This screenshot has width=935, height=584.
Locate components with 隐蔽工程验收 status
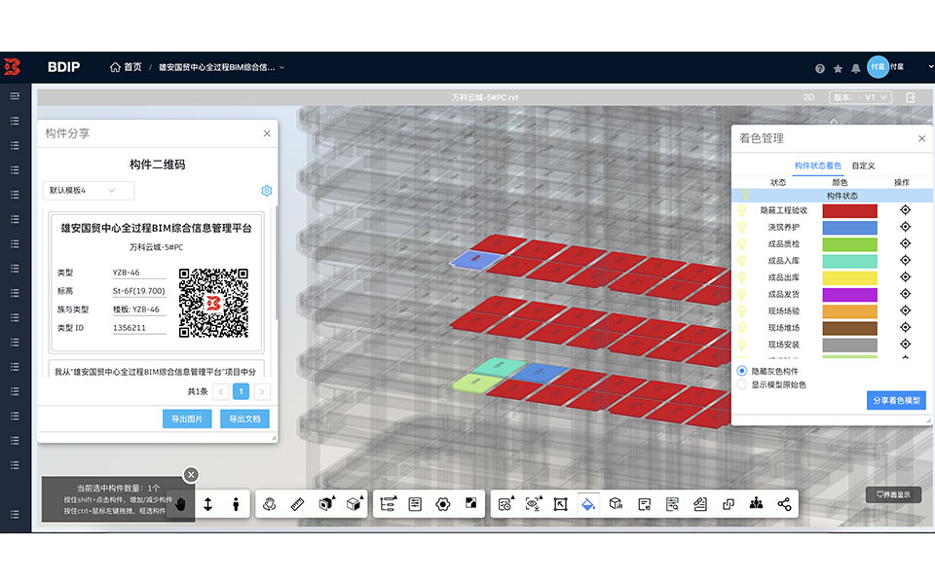click(x=905, y=210)
